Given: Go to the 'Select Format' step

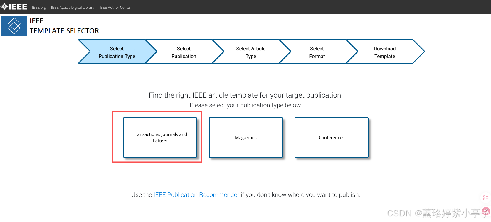Looking at the screenshot, I should 317,52.
